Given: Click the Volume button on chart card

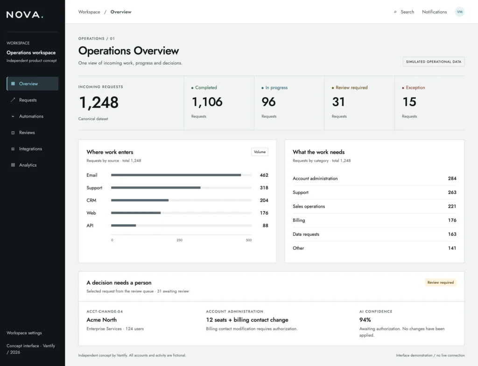Looking at the screenshot, I should (260, 152).
